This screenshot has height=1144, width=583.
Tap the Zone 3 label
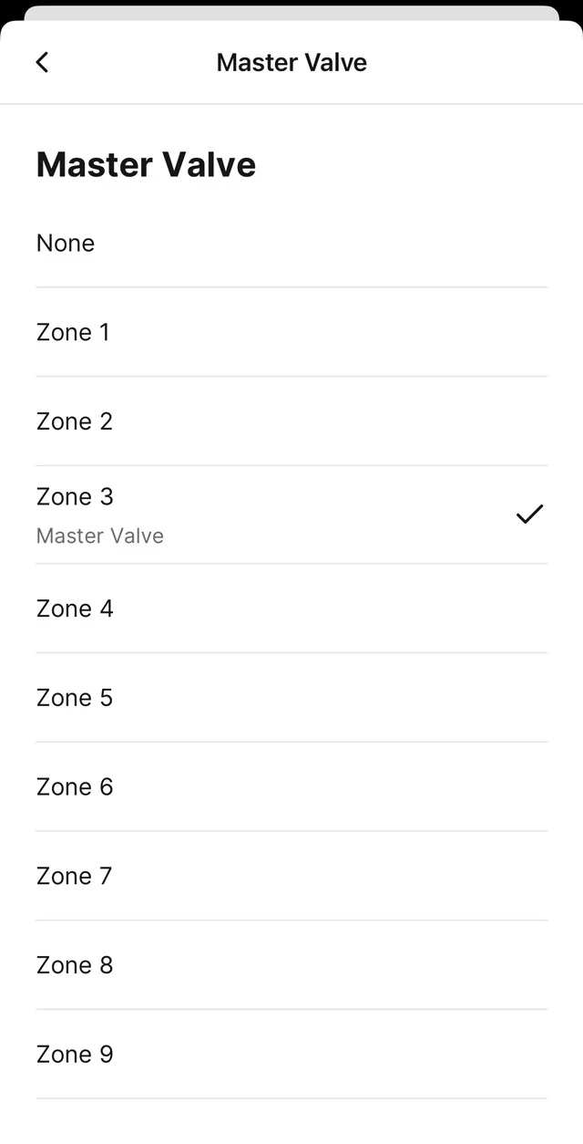tap(75, 496)
